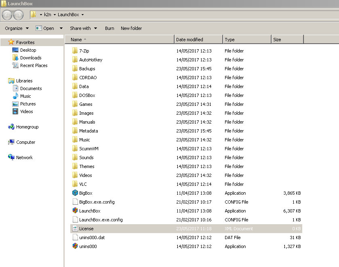Click the 7-Zip folder icon
The height and width of the screenshot is (267, 339).
pos(75,50)
